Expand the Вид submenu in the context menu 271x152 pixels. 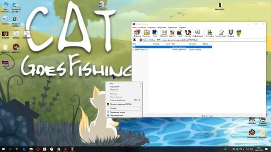click(x=124, y=84)
